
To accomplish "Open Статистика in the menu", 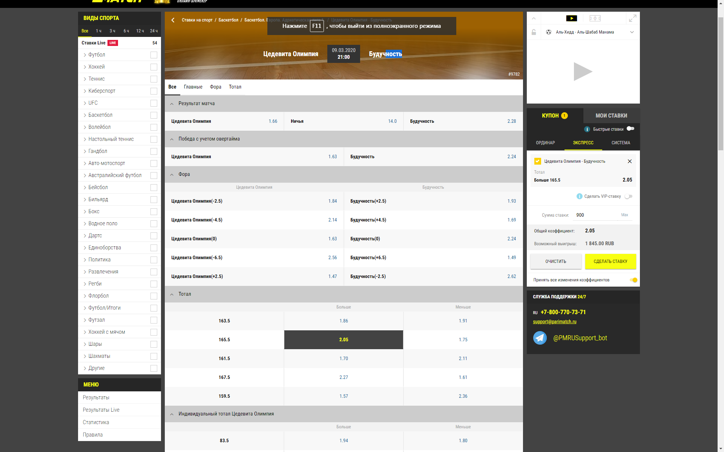I will [x=96, y=422].
